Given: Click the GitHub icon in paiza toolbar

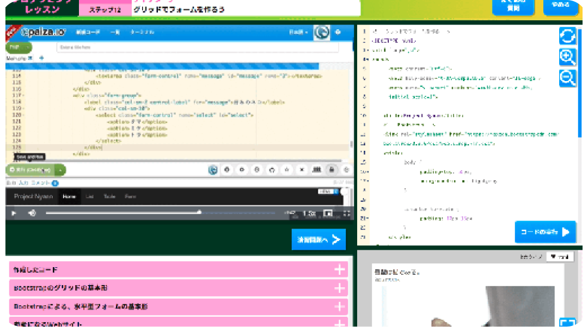Looking at the screenshot, I should (272, 170).
